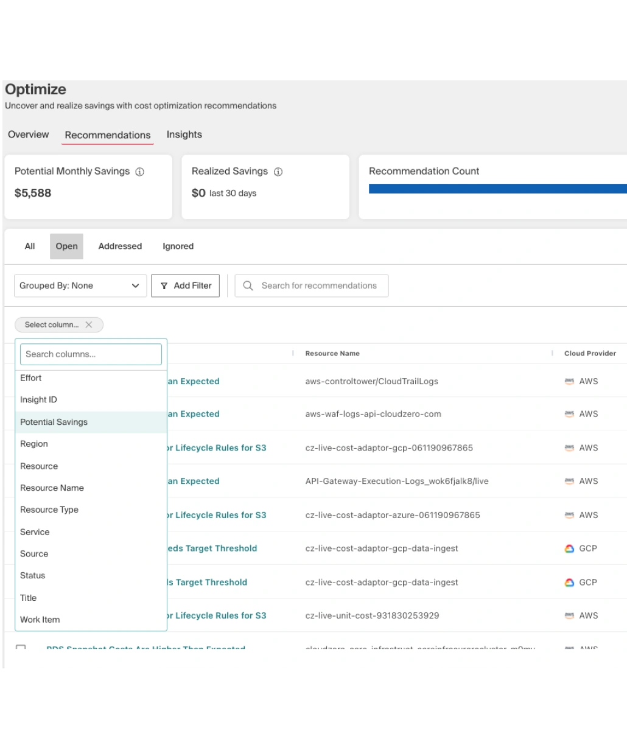
Task: Select Resource Type in column dropdown
Action: pyautogui.click(x=49, y=510)
